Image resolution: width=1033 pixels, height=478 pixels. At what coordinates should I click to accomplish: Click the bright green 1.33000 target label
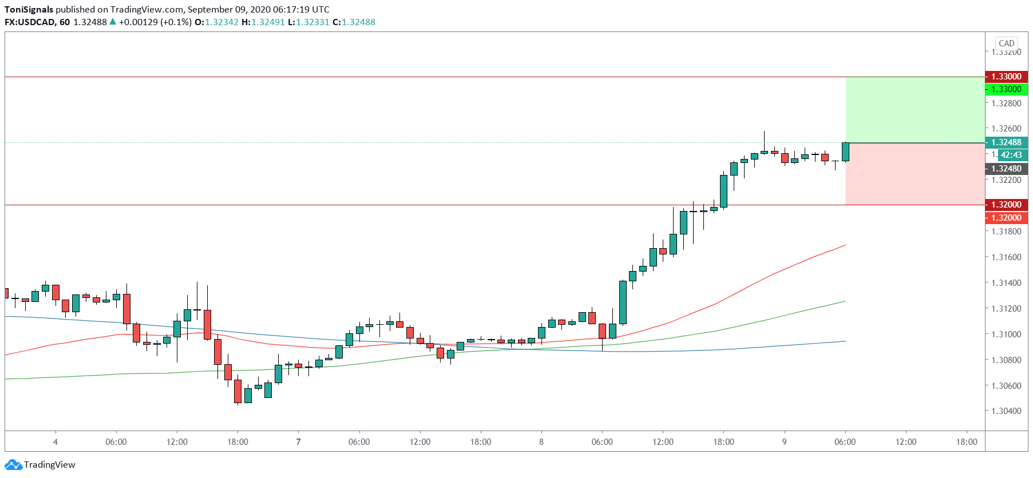(x=1006, y=89)
